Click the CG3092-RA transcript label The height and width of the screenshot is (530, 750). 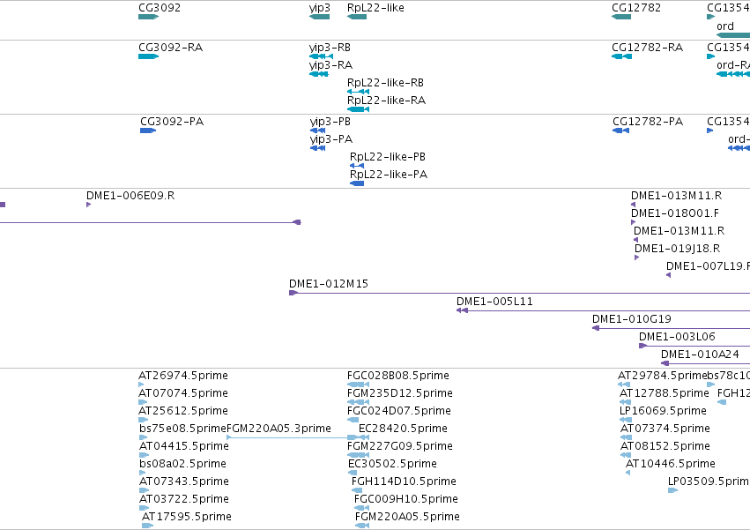point(170,48)
